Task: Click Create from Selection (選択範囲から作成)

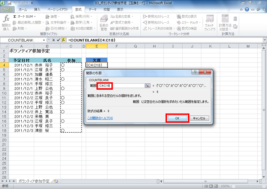Action: (x=125, y=28)
